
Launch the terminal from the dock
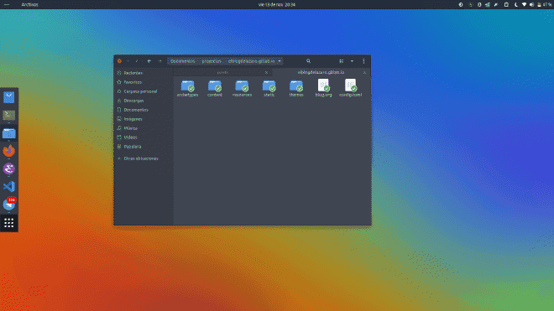pyautogui.click(x=9, y=115)
